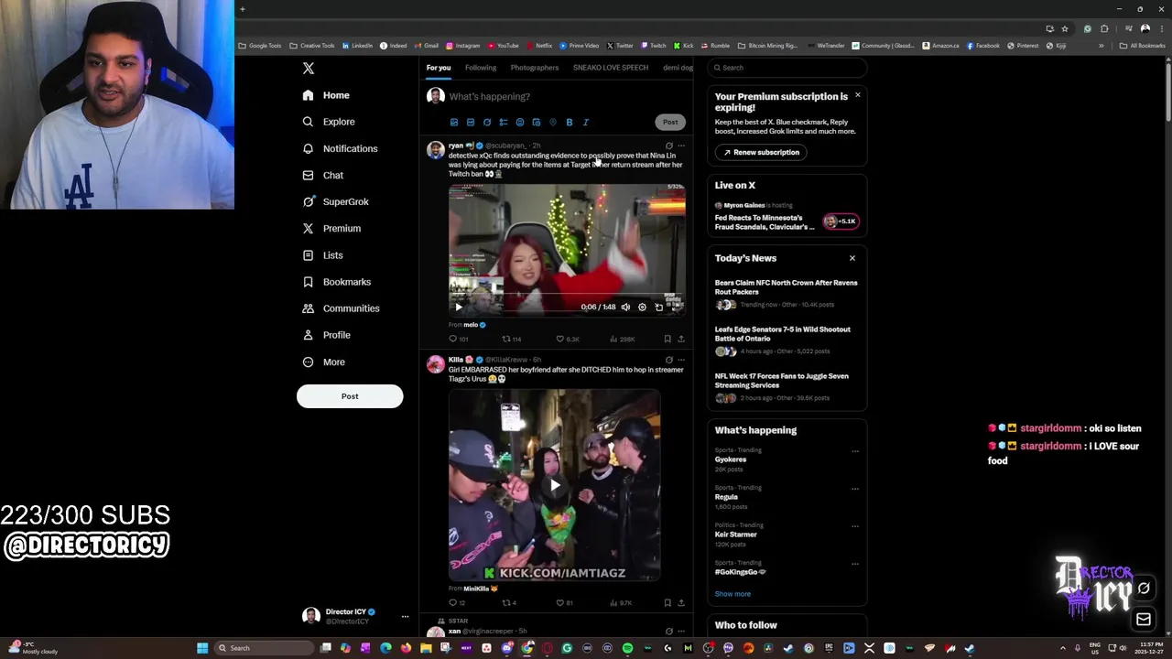The width and height of the screenshot is (1172, 659).
Task: Open more options for Gyokeres trend
Action: pyautogui.click(x=855, y=451)
